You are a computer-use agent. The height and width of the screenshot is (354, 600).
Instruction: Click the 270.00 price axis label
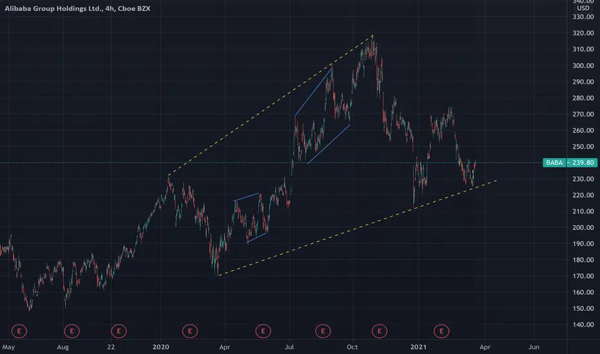point(583,114)
